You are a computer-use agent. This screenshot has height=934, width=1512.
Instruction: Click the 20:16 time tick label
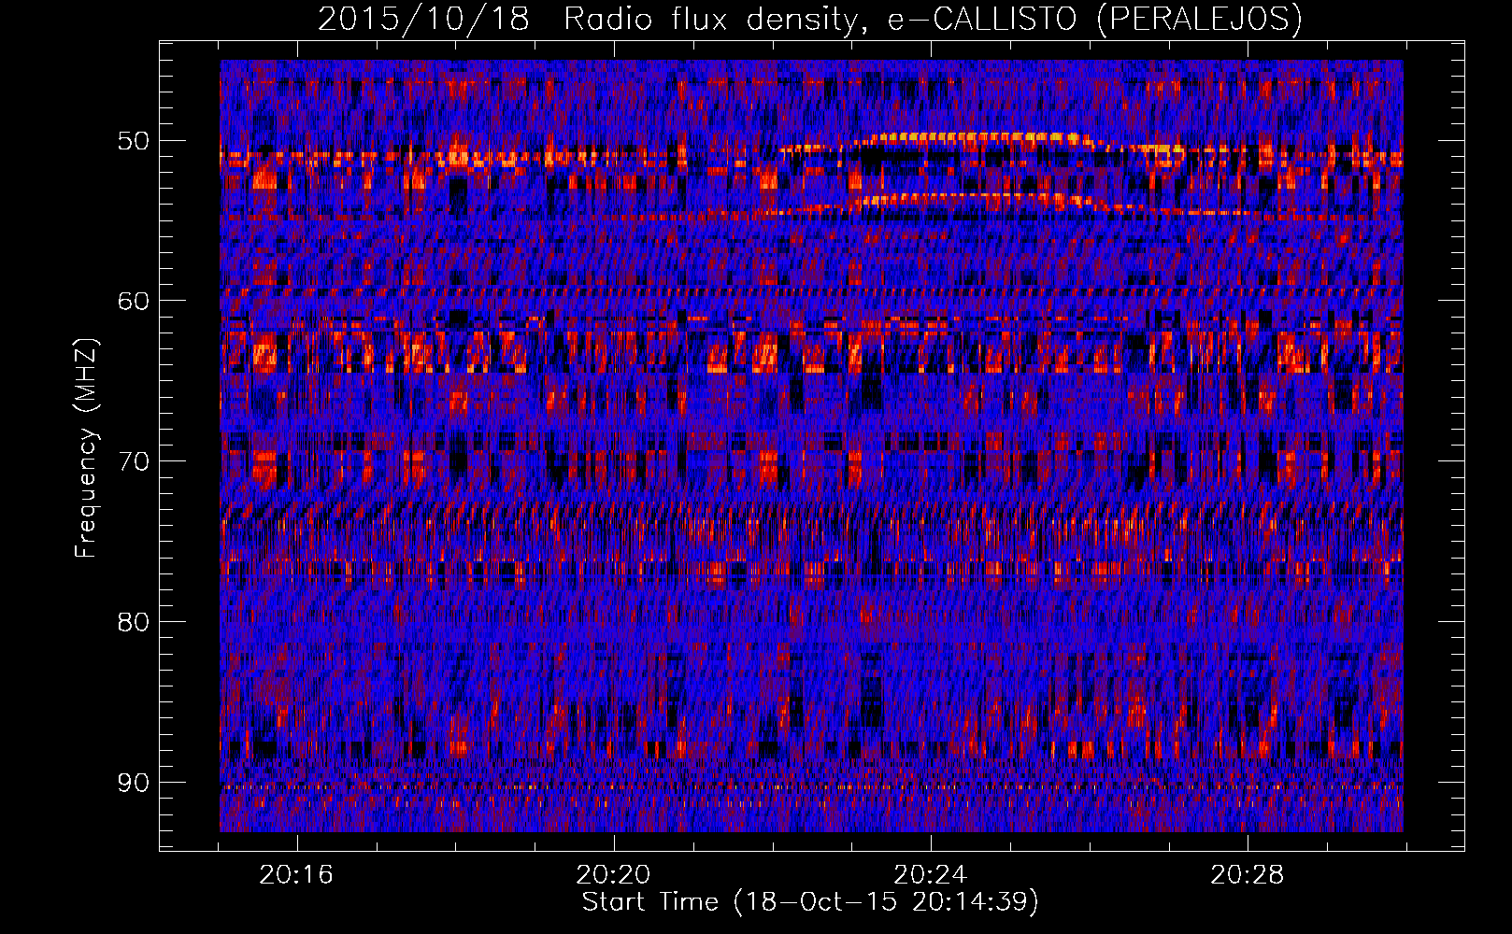(x=296, y=875)
